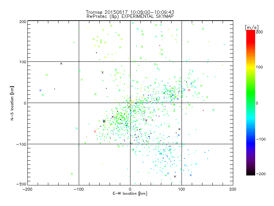Click the "E-W location [km]" axis label
Image resolution: width=274 pixels, height=206 pixels.
tap(130, 194)
